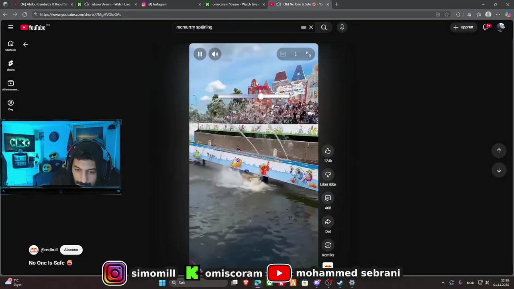The height and width of the screenshot is (289, 514).
Task: Open Brave browser from taskbar
Action: [246, 283]
